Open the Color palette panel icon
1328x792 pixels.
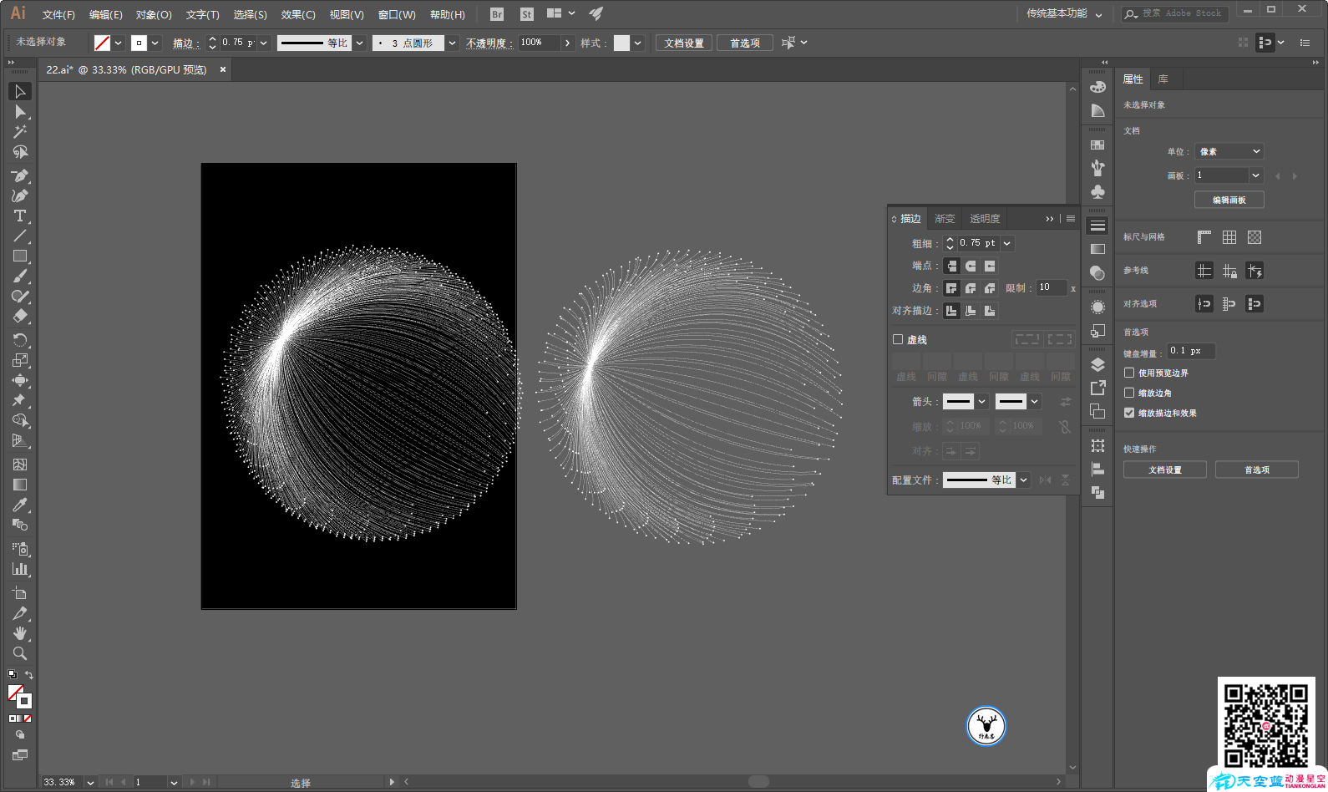1097,87
